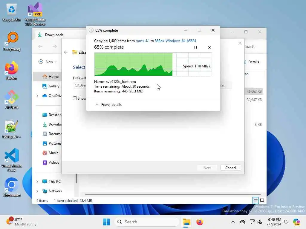Go back in the Extract wizard
Screen dimensions: 306x229
tap(66, 52)
